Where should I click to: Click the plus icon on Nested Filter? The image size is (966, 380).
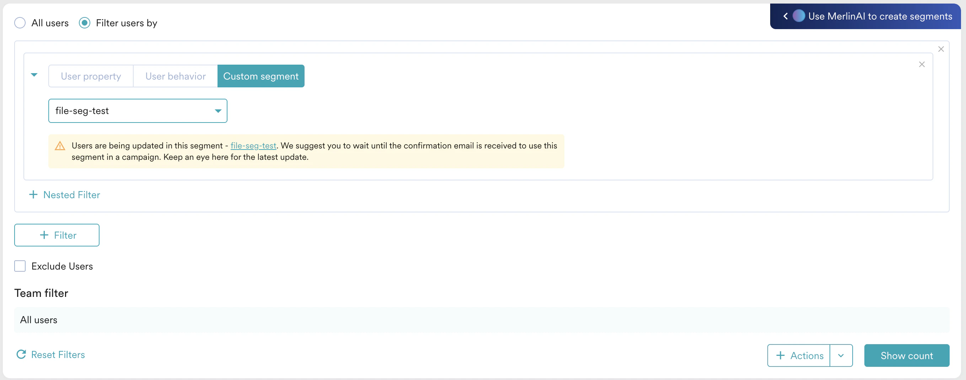(33, 195)
